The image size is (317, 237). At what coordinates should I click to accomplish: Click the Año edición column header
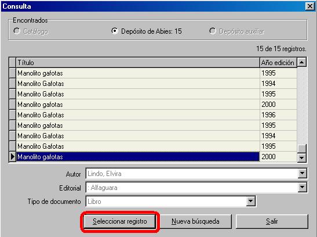pyautogui.click(x=278, y=62)
